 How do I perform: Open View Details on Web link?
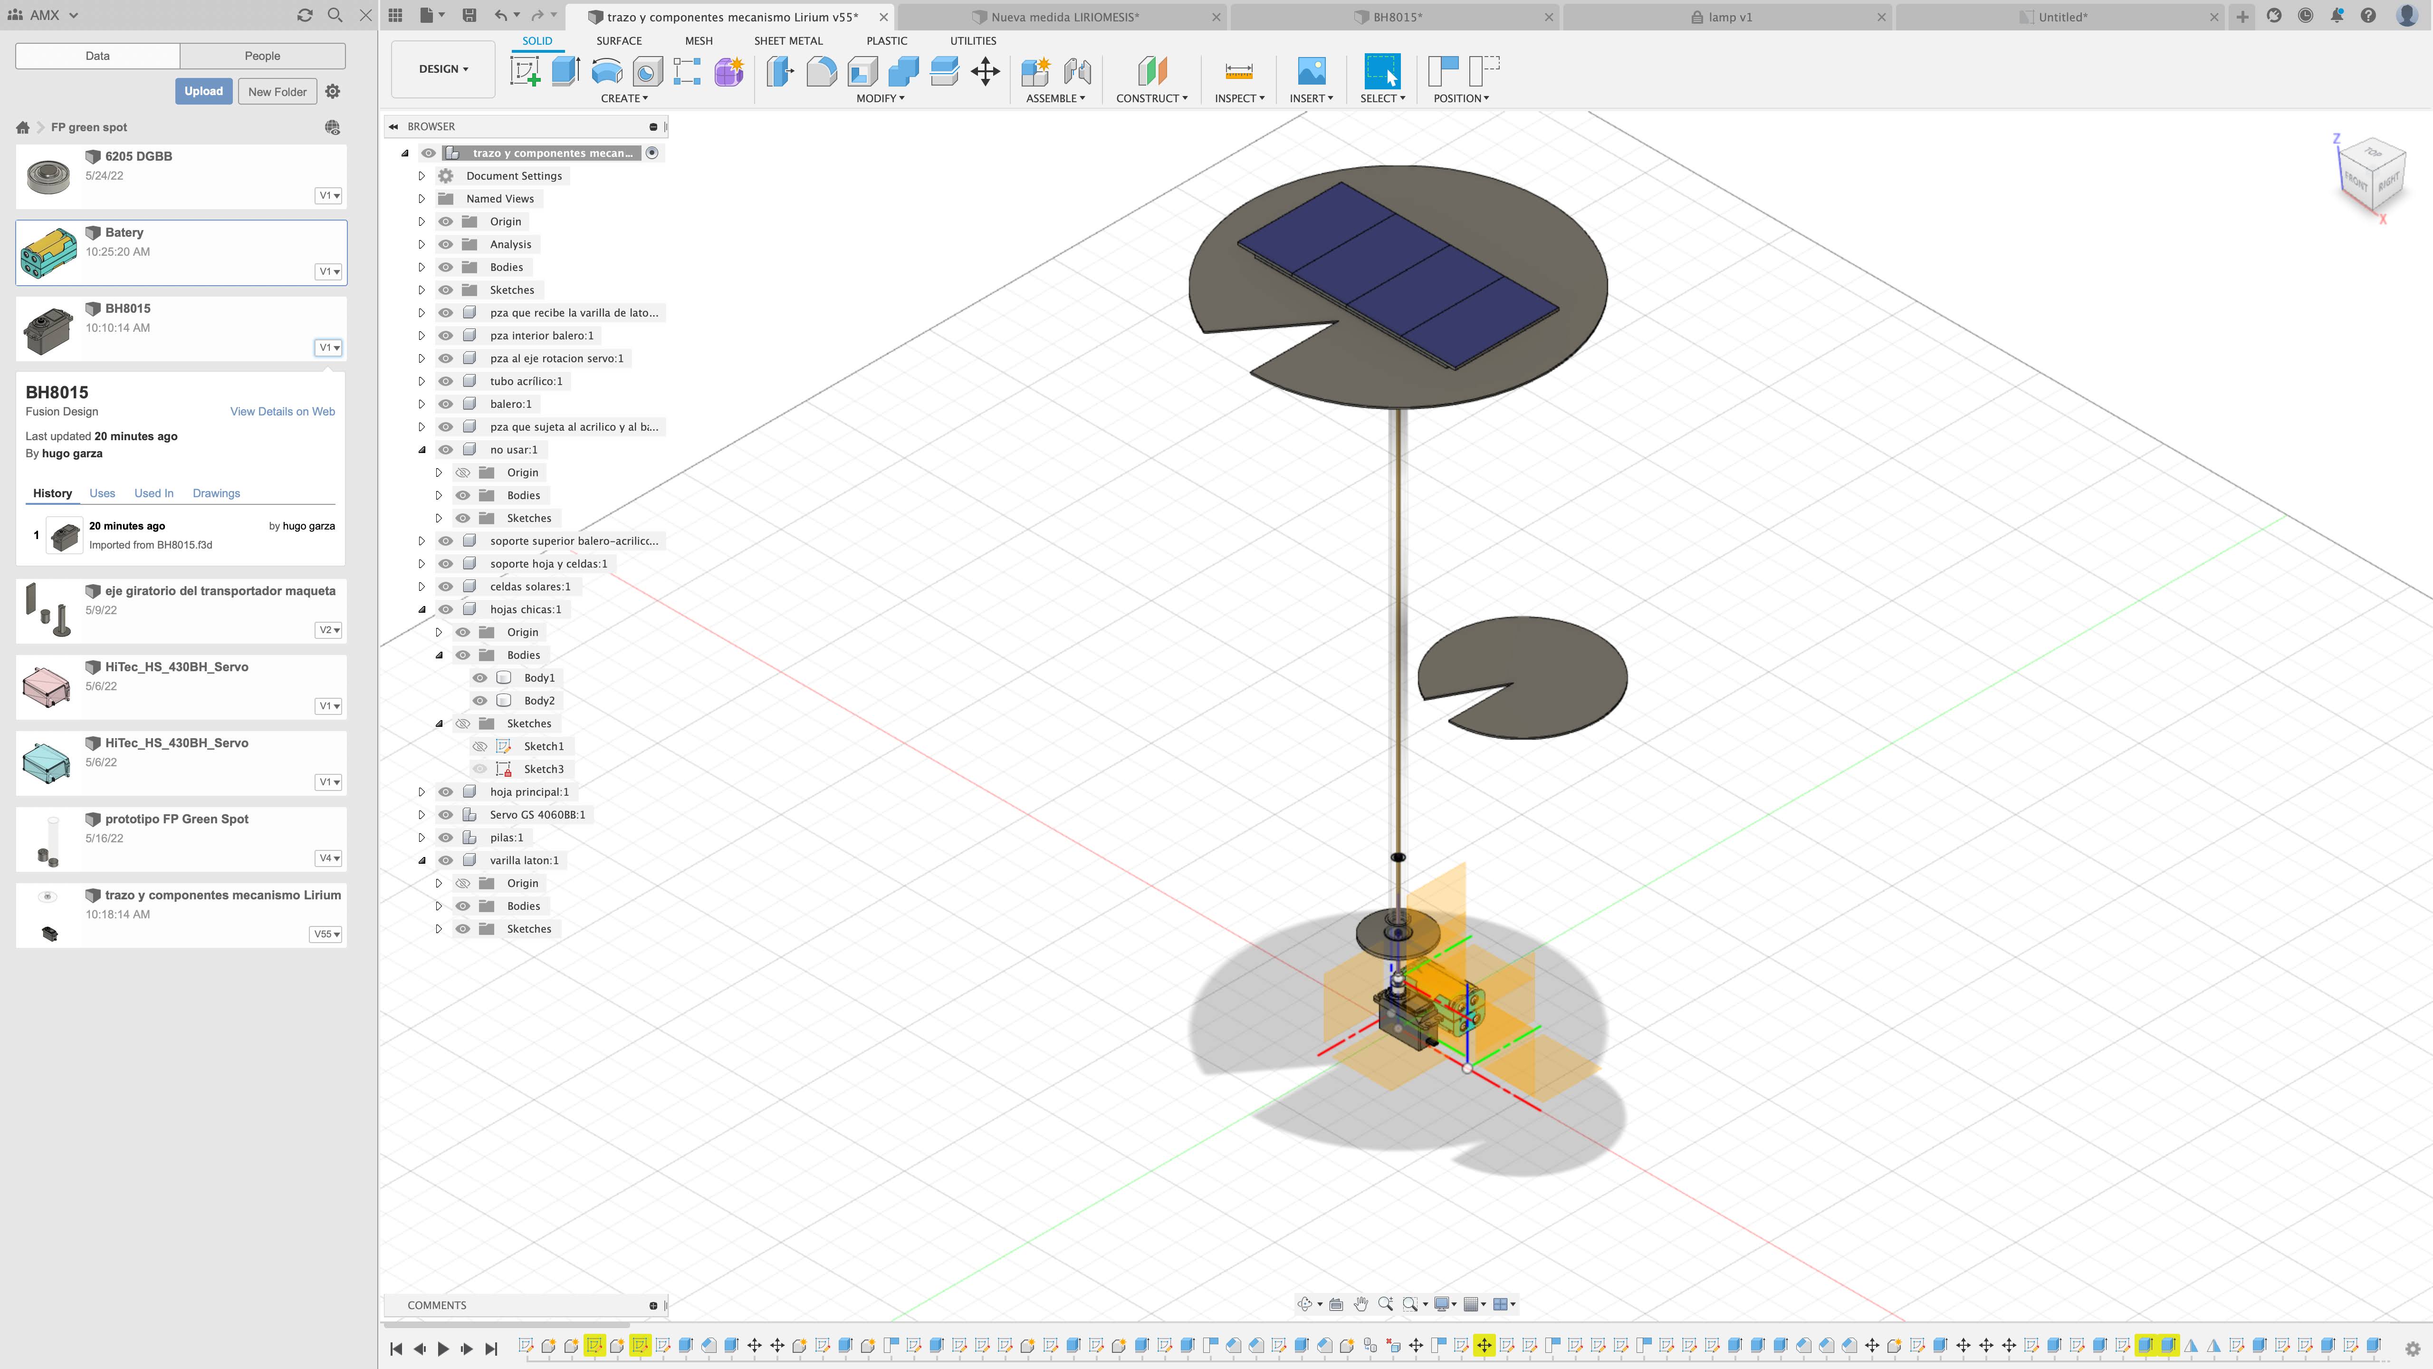click(282, 412)
